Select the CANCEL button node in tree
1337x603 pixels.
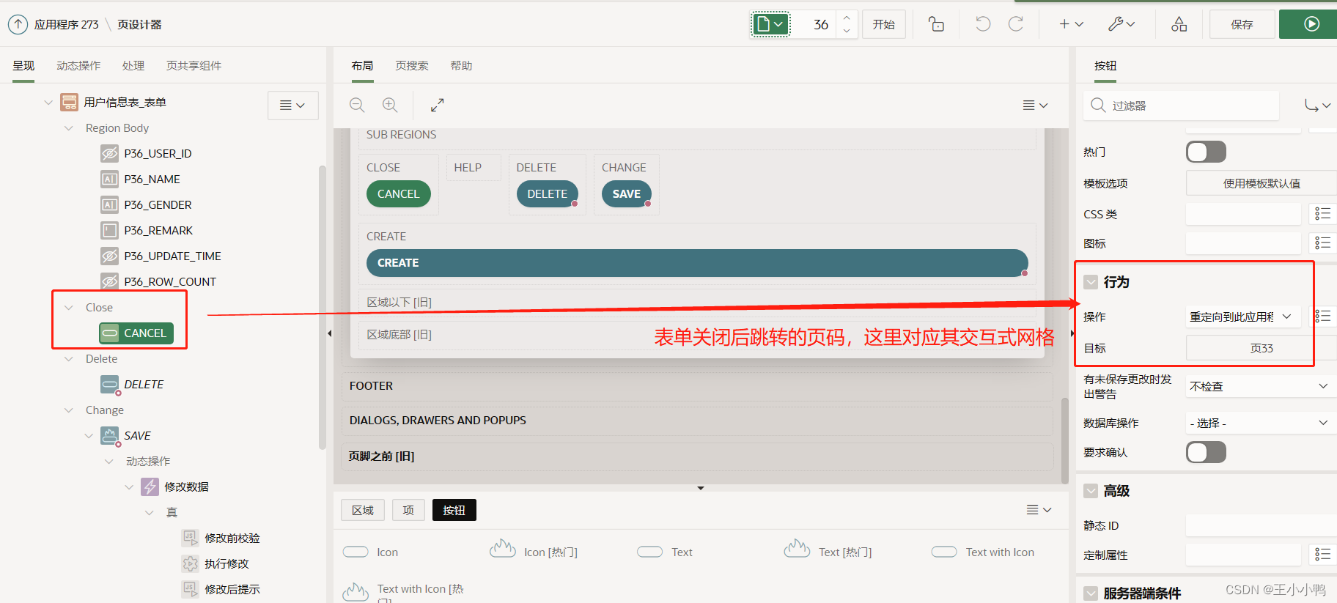[136, 333]
